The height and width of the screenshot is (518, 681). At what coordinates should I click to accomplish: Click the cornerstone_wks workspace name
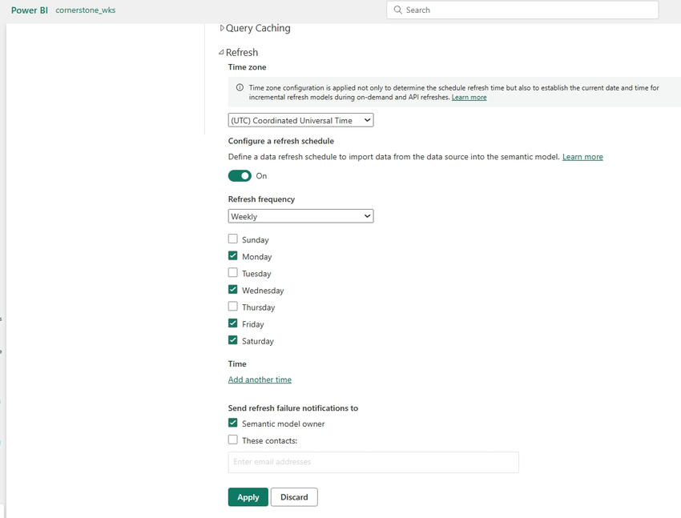click(x=84, y=10)
